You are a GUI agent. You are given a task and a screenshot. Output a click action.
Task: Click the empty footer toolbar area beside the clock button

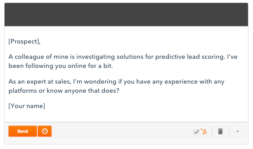(121, 132)
